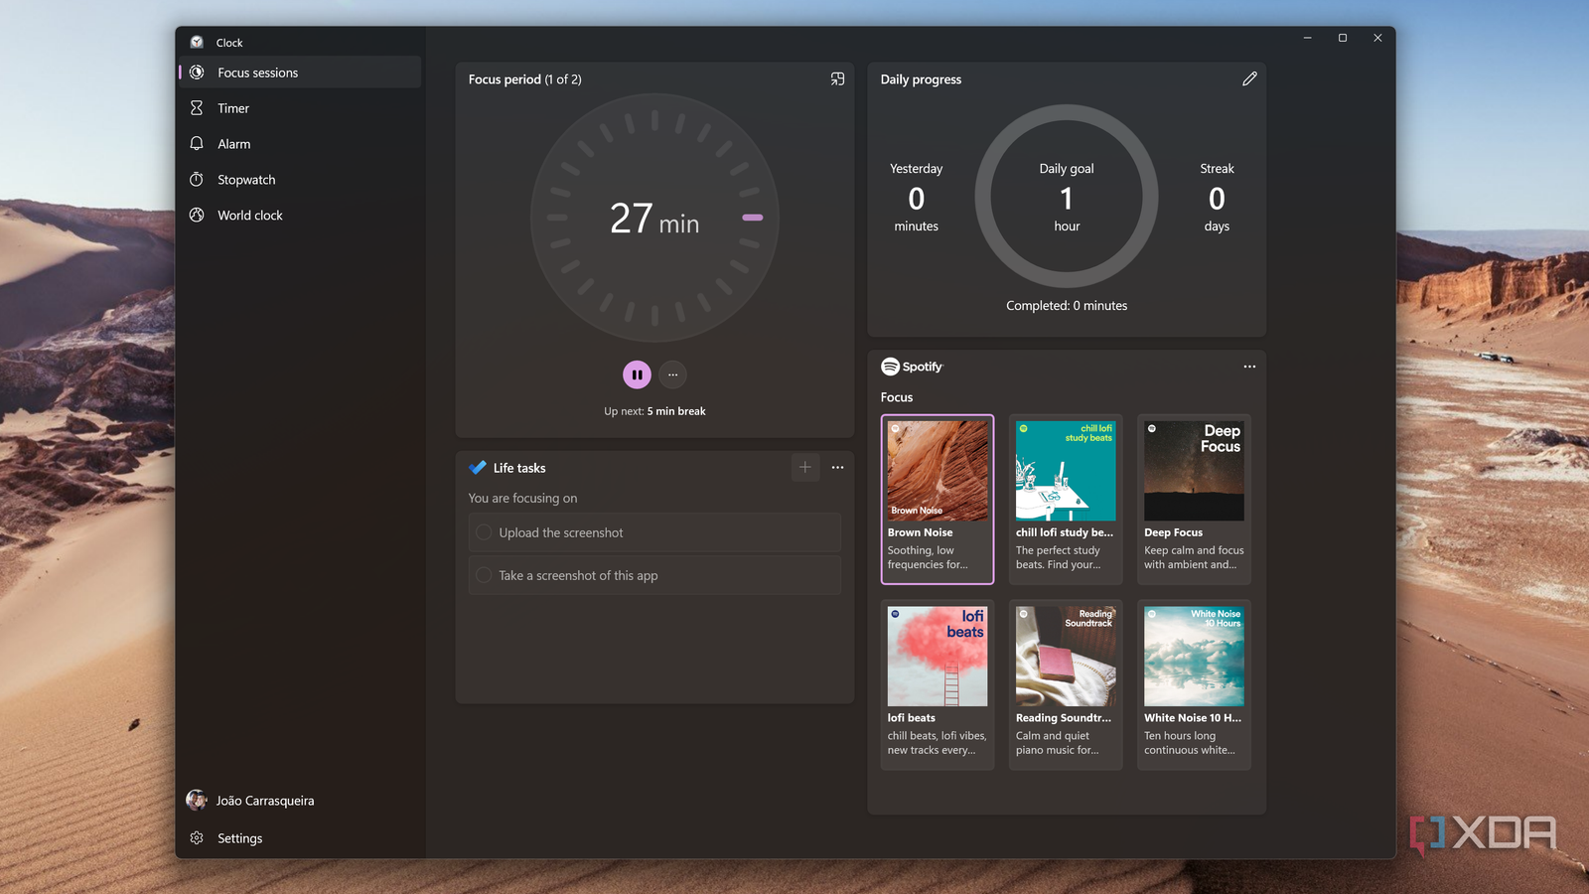Add a new task with plus button
Screen dimensions: 1589x894
805,467
